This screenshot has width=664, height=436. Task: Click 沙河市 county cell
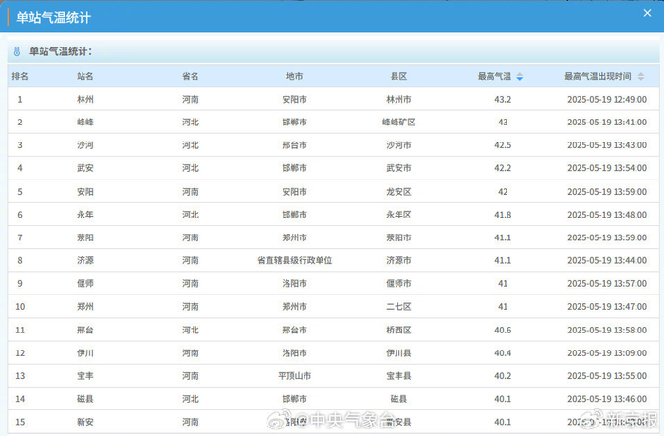399,145
